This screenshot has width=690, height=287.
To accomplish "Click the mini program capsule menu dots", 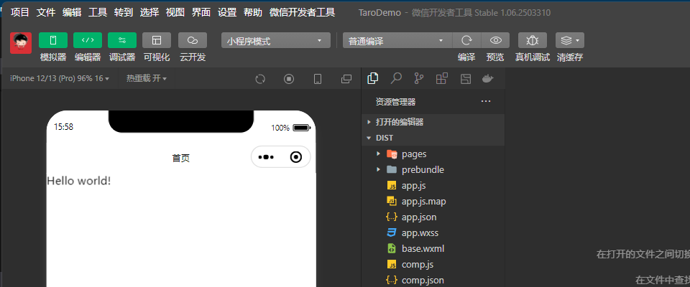I will [x=267, y=157].
